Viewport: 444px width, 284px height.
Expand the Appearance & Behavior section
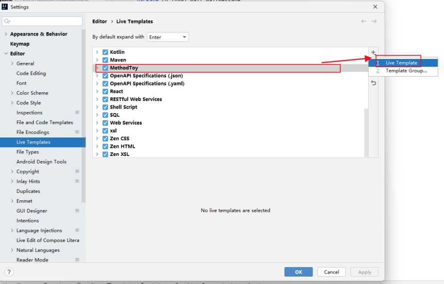(6, 34)
